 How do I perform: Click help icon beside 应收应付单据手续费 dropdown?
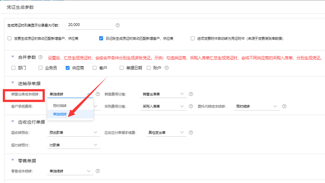coord(191,133)
